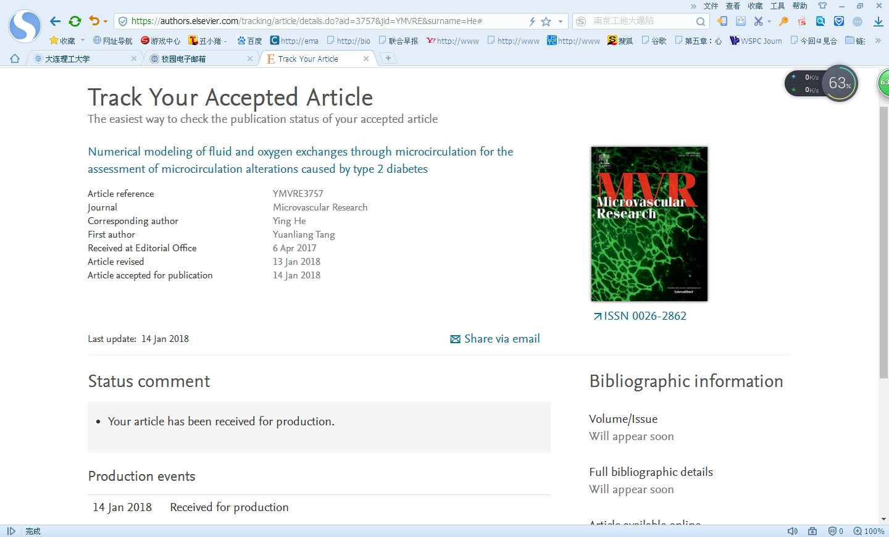Click the Microvascular Research journal cover
Image resolution: width=889 pixels, height=537 pixels.
(x=649, y=224)
